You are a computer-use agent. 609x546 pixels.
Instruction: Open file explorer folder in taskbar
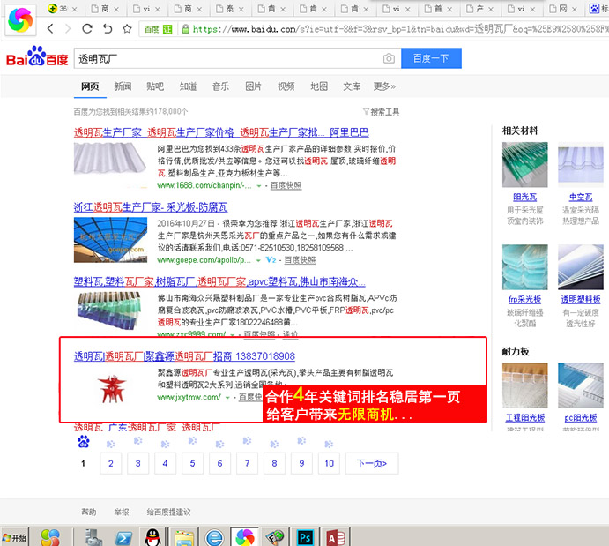pyautogui.click(x=184, y=538)
